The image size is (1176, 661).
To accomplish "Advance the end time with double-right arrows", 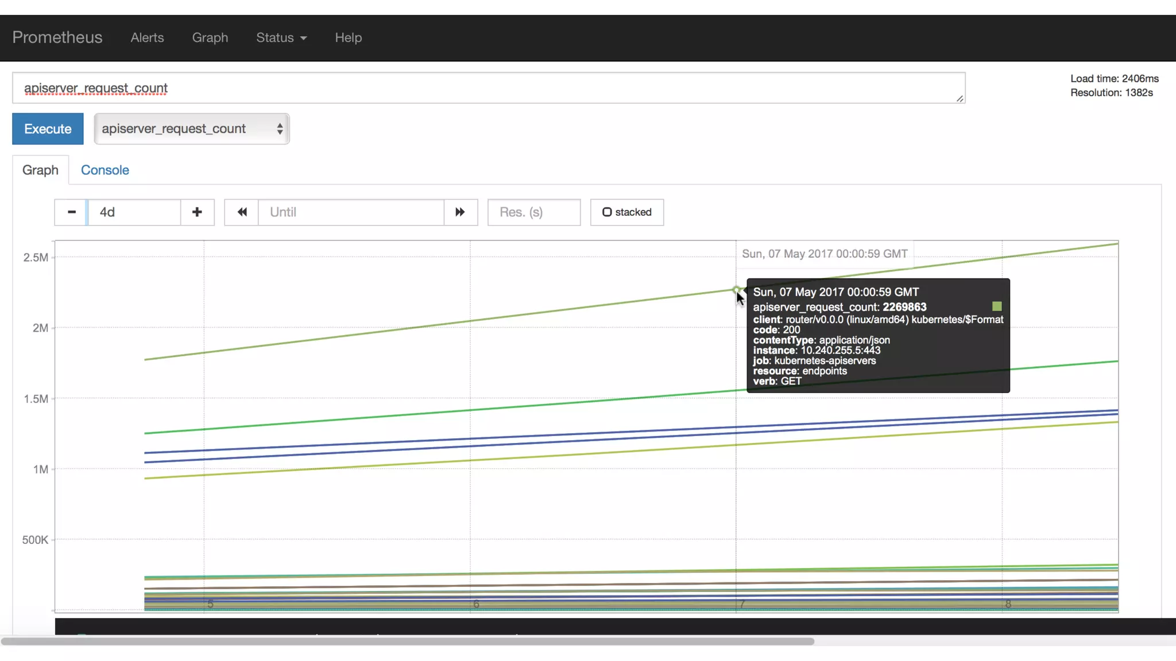I will pyautogui.click(x=460, y=212).
